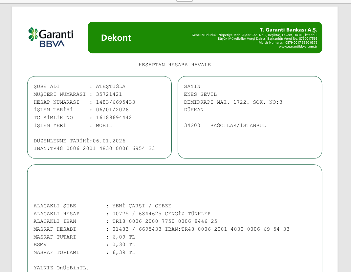This screenshot has height=272, width=351.
Task: Click 34200 BAĞCILAR/İSTANBUL
Action: tap(225, 125)
